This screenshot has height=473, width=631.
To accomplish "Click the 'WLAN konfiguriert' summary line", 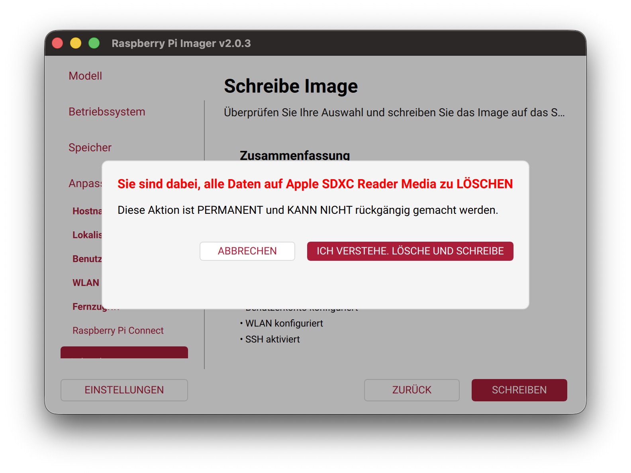I will point(282,323).
